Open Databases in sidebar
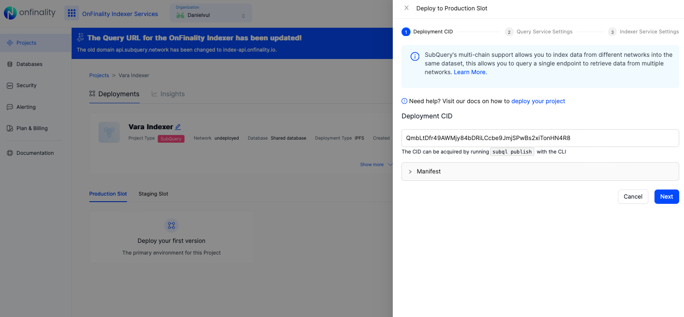Viewport: 684px width, 317px height. click(x=36, y=64)
